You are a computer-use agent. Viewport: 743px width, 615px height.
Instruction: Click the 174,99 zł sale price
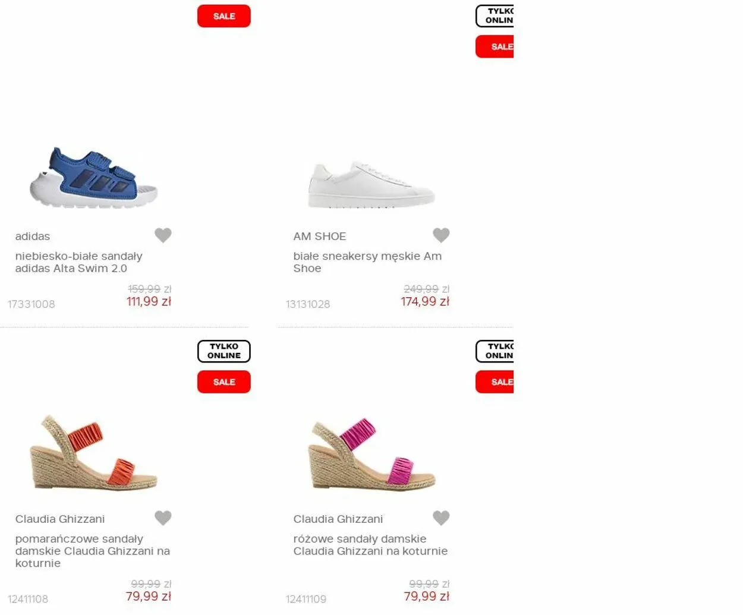click(x=425, y=302)
